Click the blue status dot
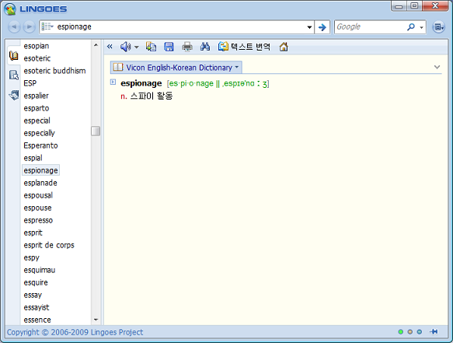The width and height of the screenshot is (453, 343). point(419,331)
